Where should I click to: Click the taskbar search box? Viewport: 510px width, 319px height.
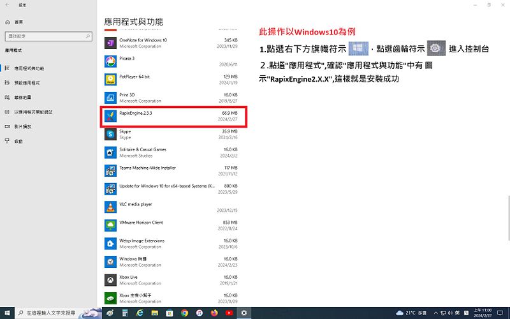coord(59,313)
